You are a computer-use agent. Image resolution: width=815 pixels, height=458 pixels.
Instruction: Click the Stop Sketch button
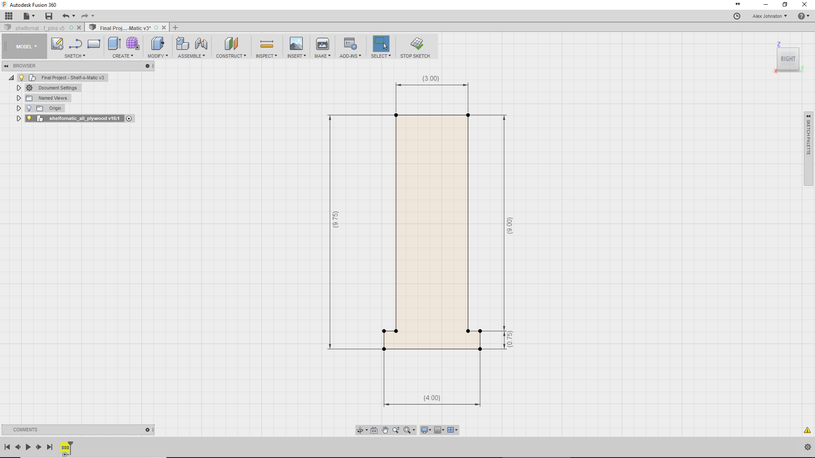tap(415, 46)
